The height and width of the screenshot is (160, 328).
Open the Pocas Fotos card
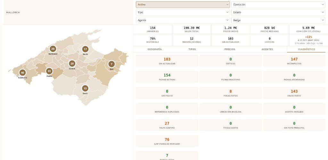pos(231,93)
